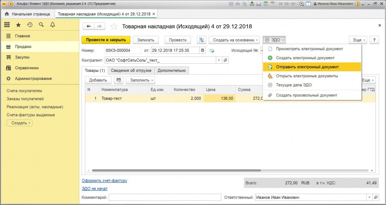Open the notifications bell icon
The height and width of the screenshot is (205, 386).
click(x=52, y=25)
